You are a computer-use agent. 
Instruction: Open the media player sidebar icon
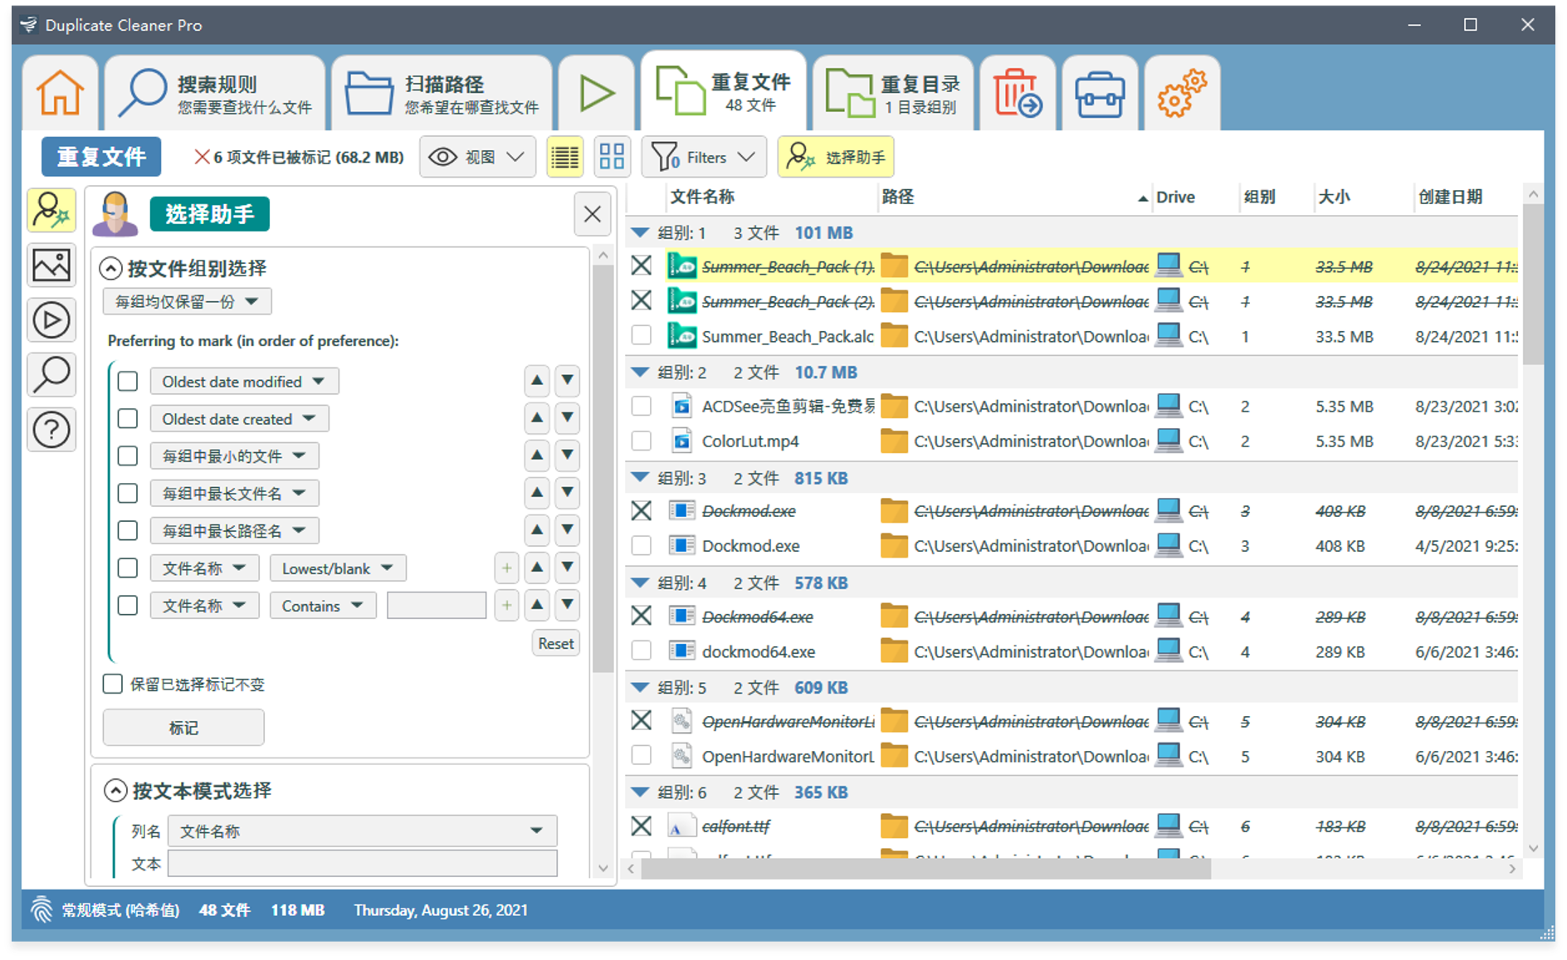coord(51,320)
